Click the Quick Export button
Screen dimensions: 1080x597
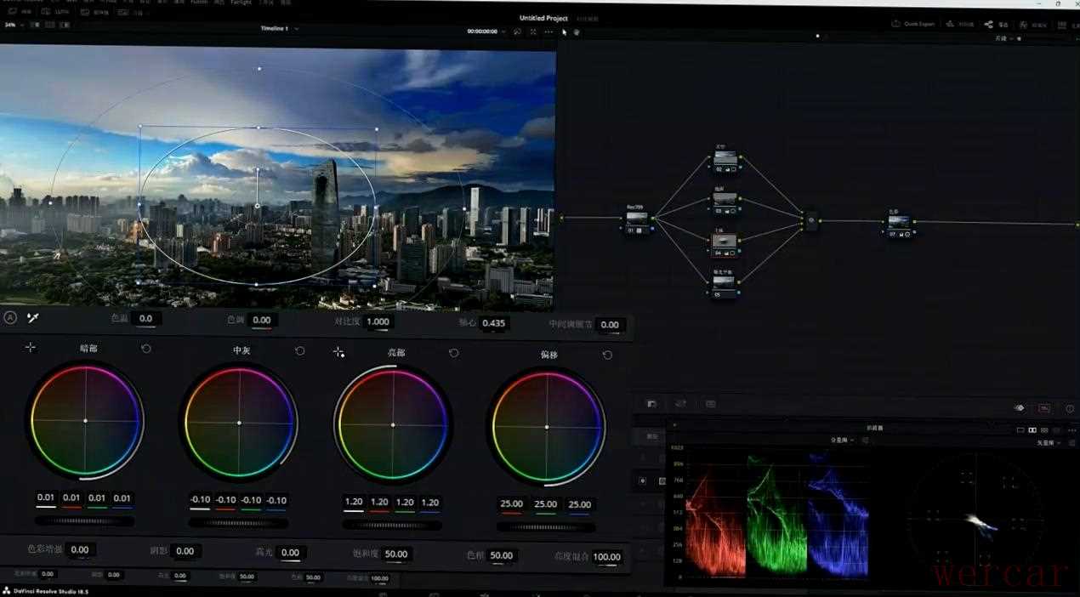tap(913, 24)
